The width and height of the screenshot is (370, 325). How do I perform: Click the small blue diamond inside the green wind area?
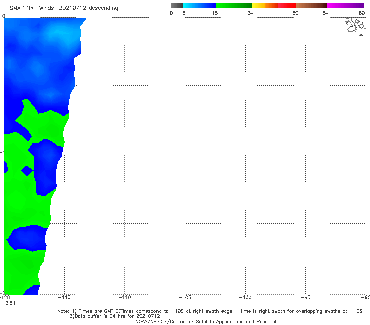pos(27,171)
